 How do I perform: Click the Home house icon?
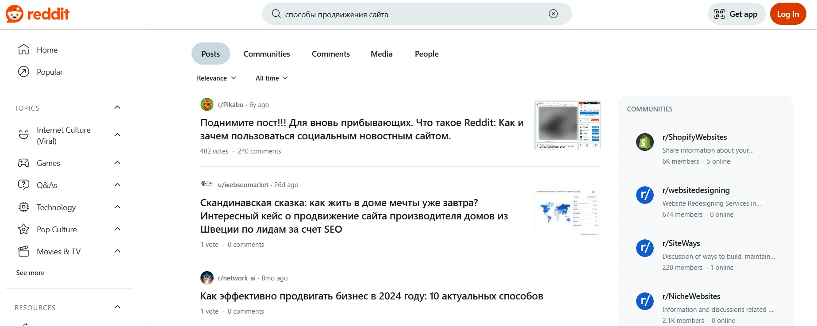pyautogui.click(x=23, y=50)
